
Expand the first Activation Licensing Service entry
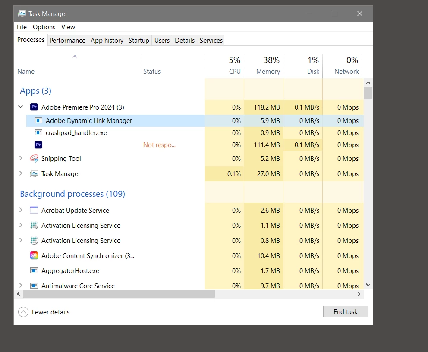click(x=21, y=225)
